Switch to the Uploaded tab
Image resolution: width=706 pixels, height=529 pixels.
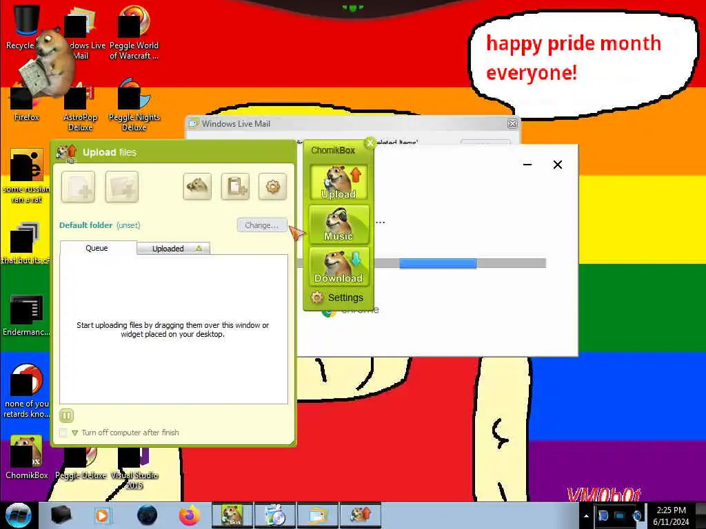point(173,248)
